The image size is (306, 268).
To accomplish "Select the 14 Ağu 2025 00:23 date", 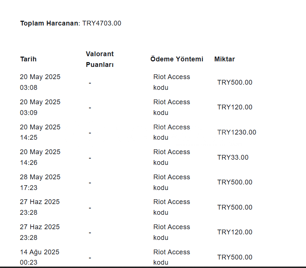I will [40, 257].
